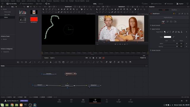Add an Ellipse mask from toolbar
The width and height of the screenshot is (190, 107).
pyautogui.click(x=81, y=62)
